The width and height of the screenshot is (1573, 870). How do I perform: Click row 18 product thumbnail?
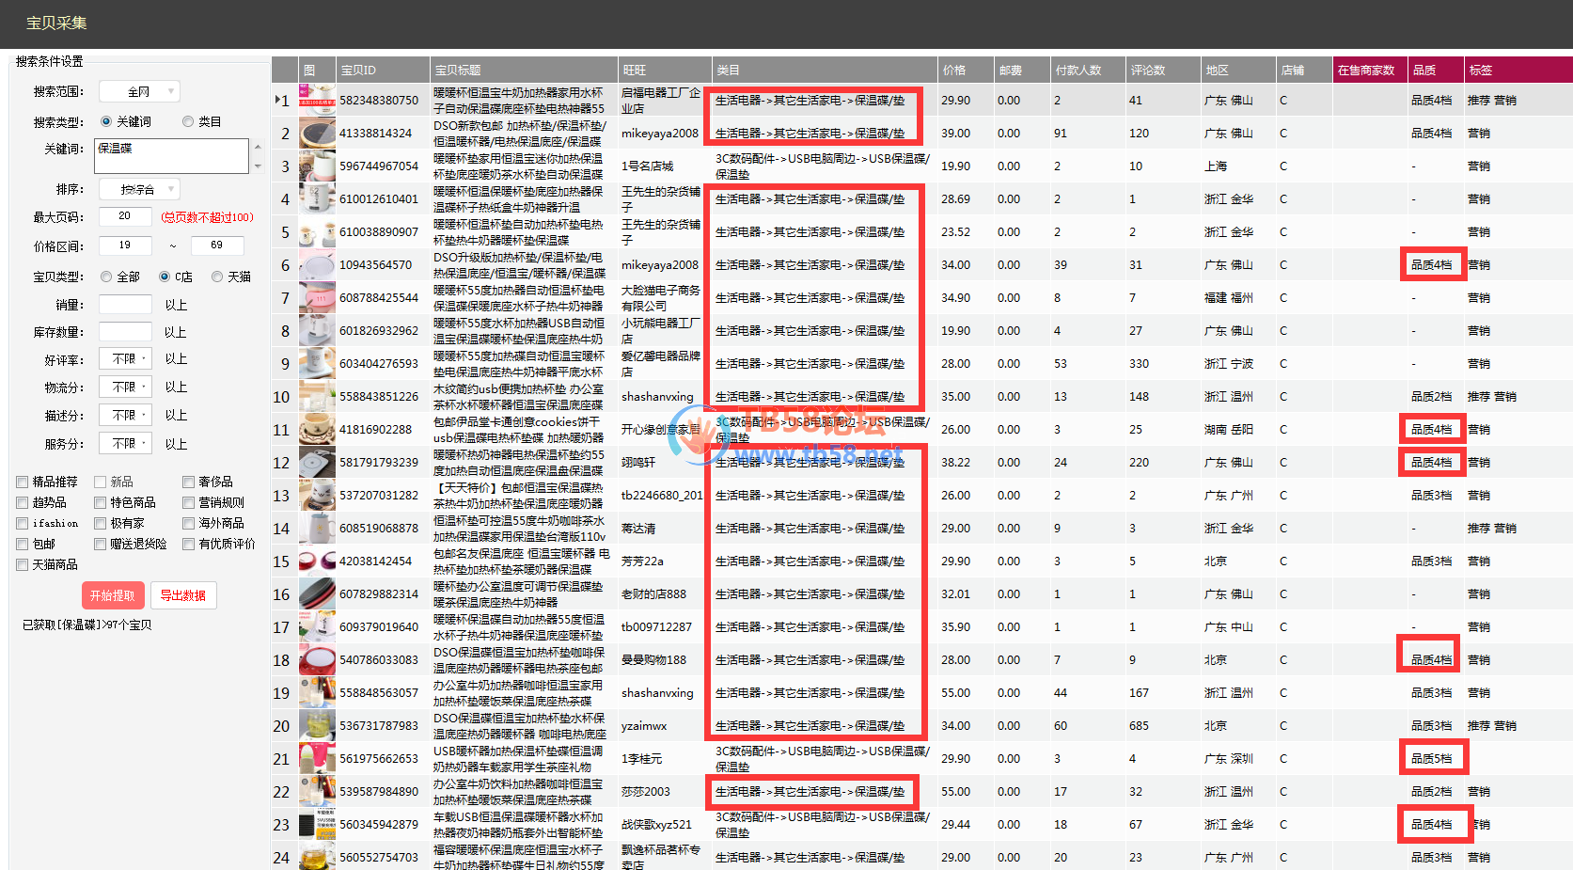coord(317,660)
